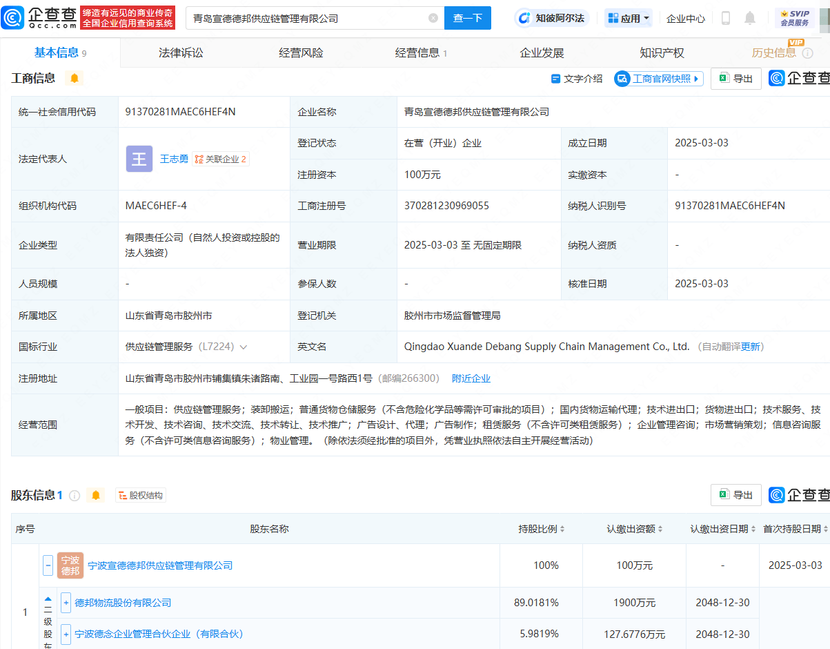Click 成立日期 2025-03-03 value
830x649 pixels.
pyautogui.click(x=702, y=143)
